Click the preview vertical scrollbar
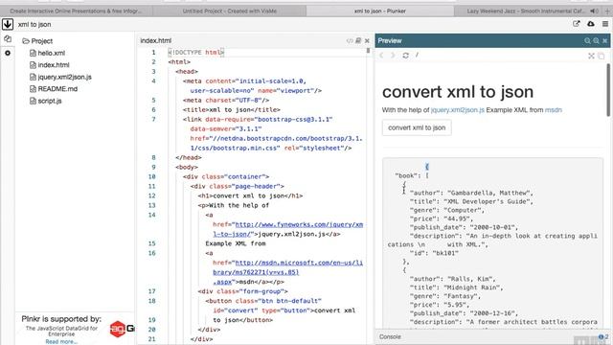613x345 pixels. pos(608,90)
